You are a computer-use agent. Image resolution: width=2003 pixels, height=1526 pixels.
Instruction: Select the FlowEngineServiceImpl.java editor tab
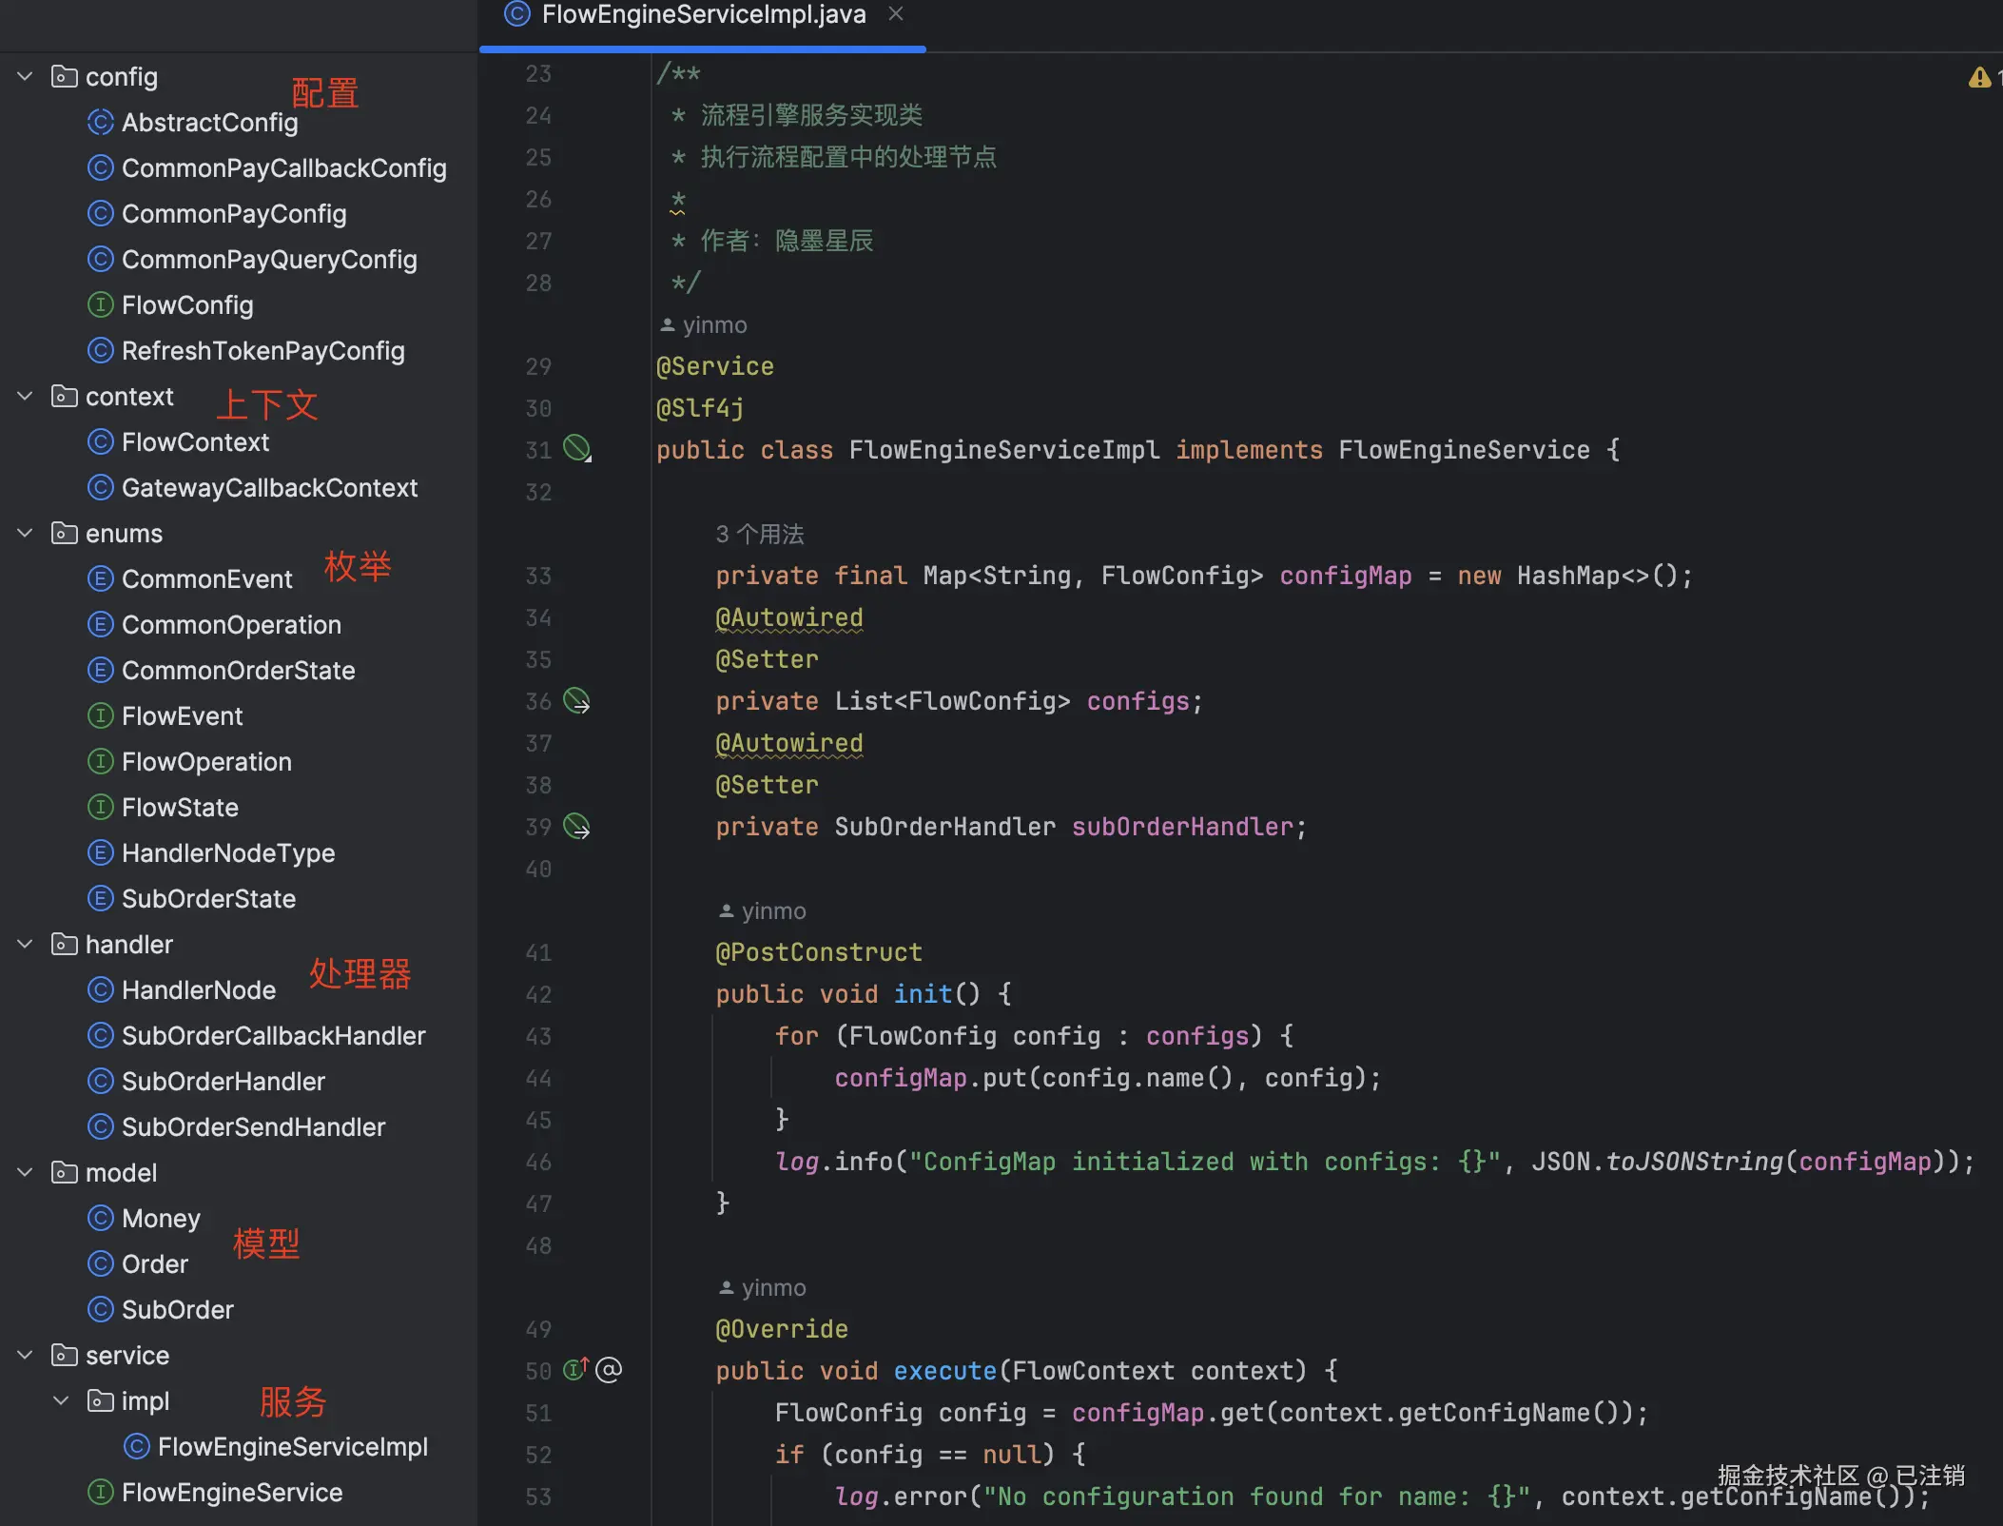coord(703,15)
